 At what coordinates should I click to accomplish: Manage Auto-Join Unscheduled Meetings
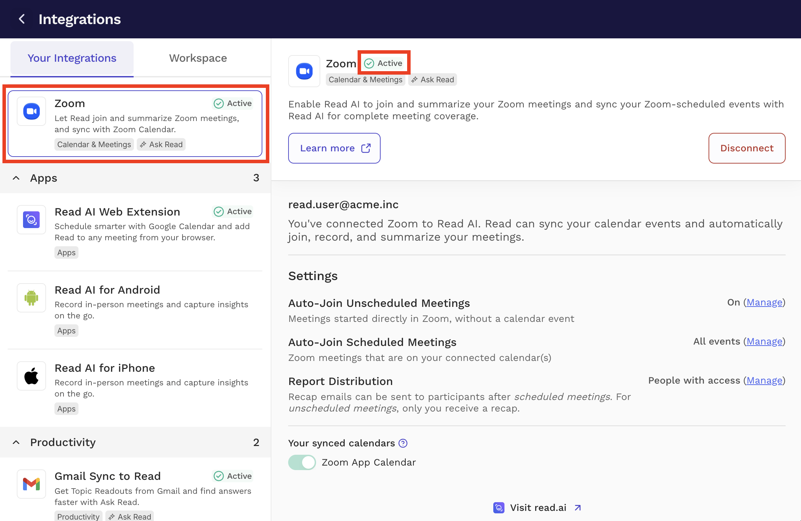[x=764, y=302]
